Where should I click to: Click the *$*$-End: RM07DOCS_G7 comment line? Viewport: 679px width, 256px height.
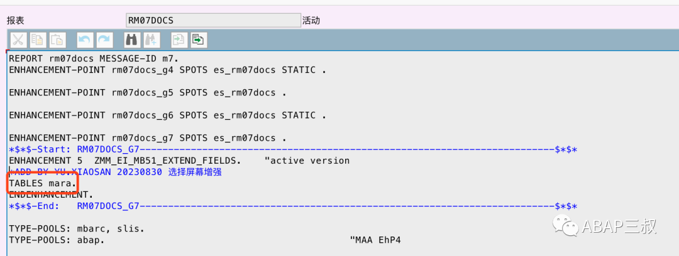293,206
